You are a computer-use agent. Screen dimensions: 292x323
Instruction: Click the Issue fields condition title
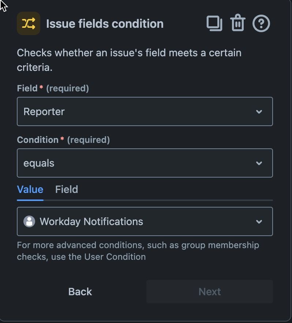[x=105, y=24]
